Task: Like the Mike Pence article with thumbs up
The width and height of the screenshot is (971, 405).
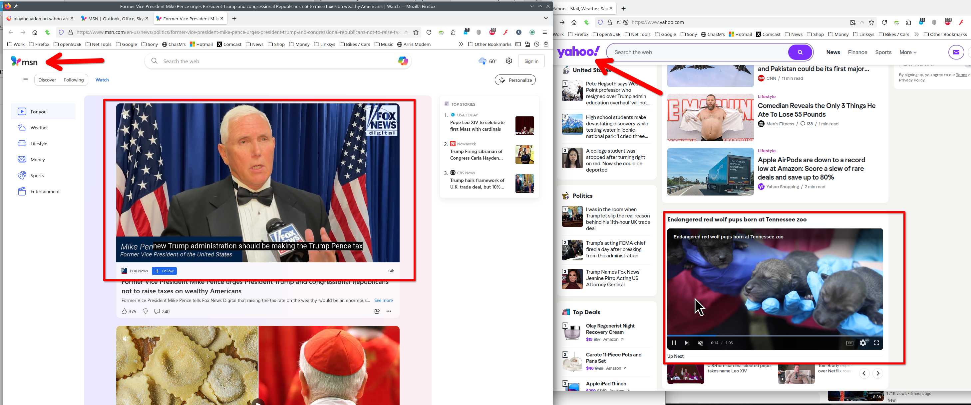Action: [125, 311]
